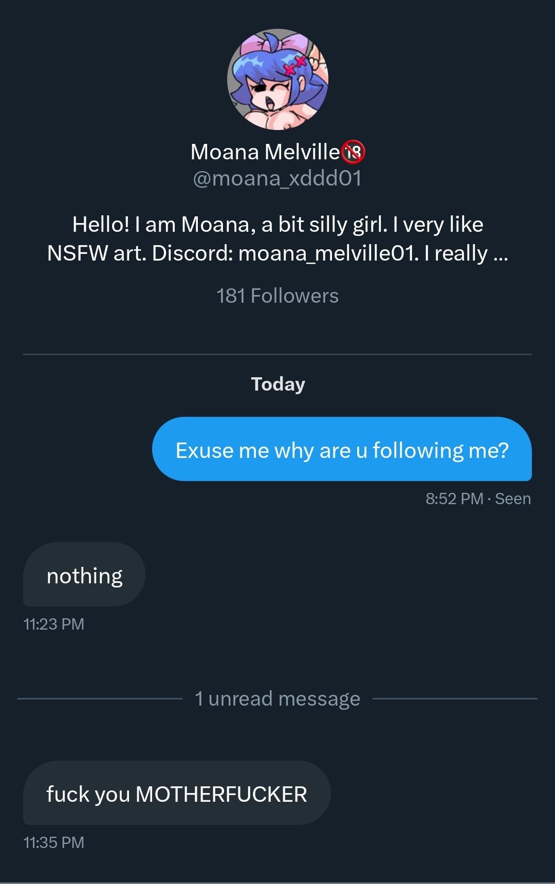Click the line left of the unread label
This screenshot has width=555, height=884.
[100, 699]
